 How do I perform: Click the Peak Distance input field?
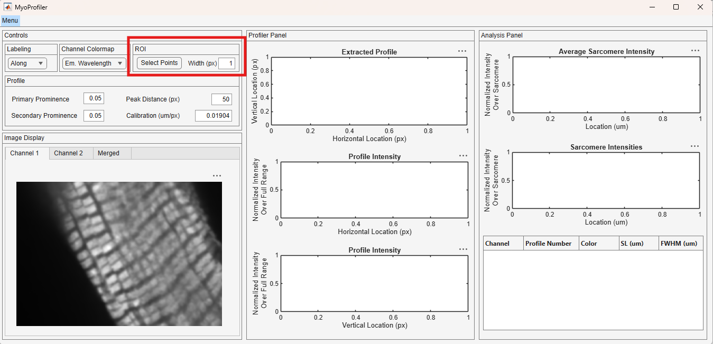(x=221, y=99)
